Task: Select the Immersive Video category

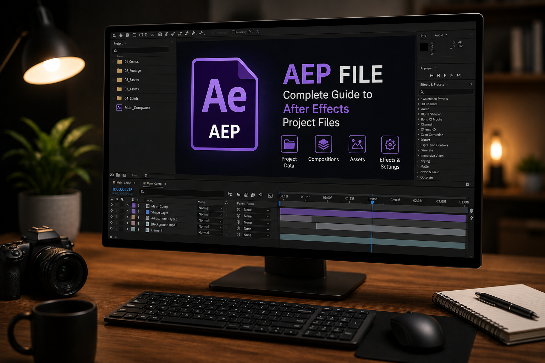Action: point(432,156)
